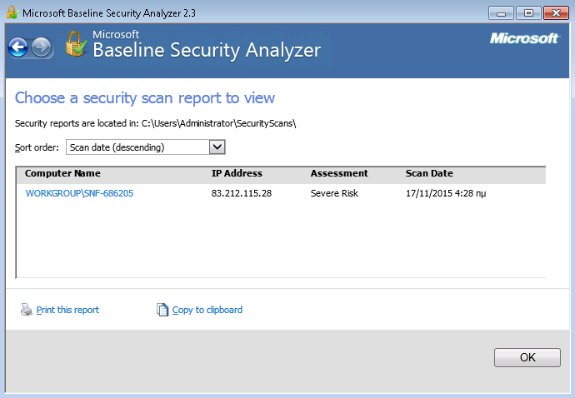Select the scan date 17/11/2015 4:28 cell
Image resolution: width=575 pixels, height=398 pixels.
coord(446,193)
